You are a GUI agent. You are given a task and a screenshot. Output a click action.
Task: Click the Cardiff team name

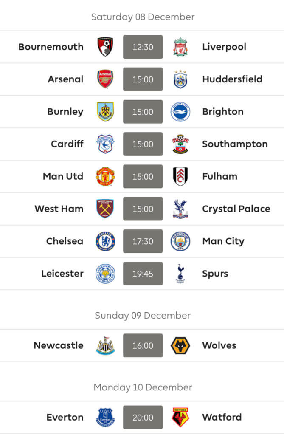click(67, 144)
